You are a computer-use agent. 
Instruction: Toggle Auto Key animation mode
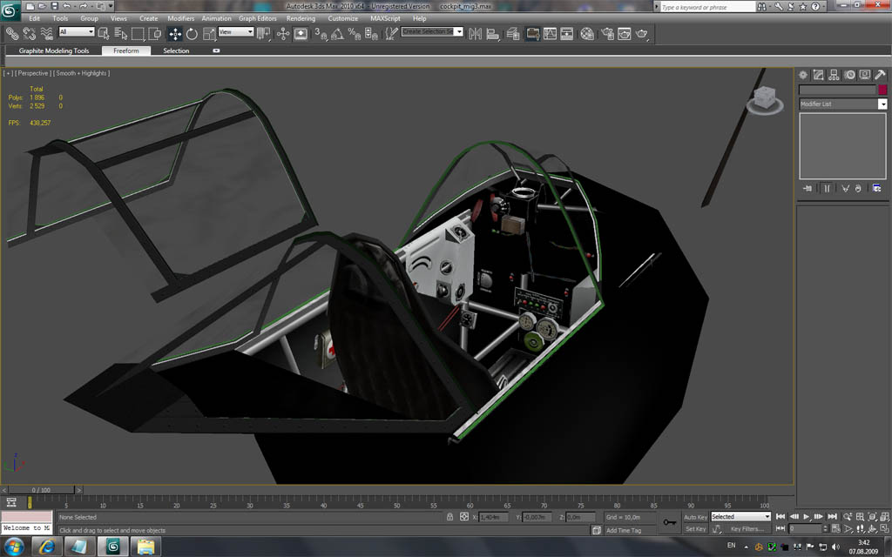click(695, 517)
